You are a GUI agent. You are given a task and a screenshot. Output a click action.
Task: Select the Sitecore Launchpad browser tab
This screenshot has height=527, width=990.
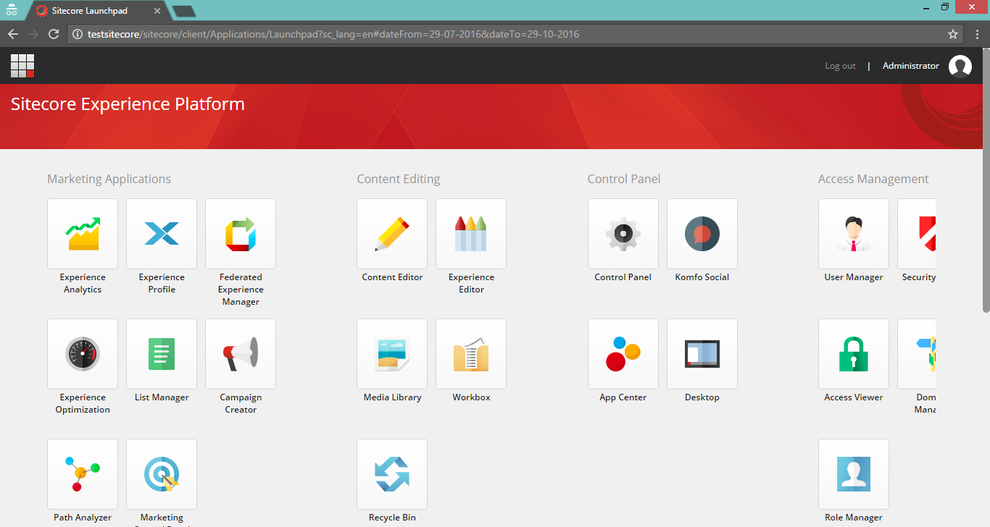[99, 11]
